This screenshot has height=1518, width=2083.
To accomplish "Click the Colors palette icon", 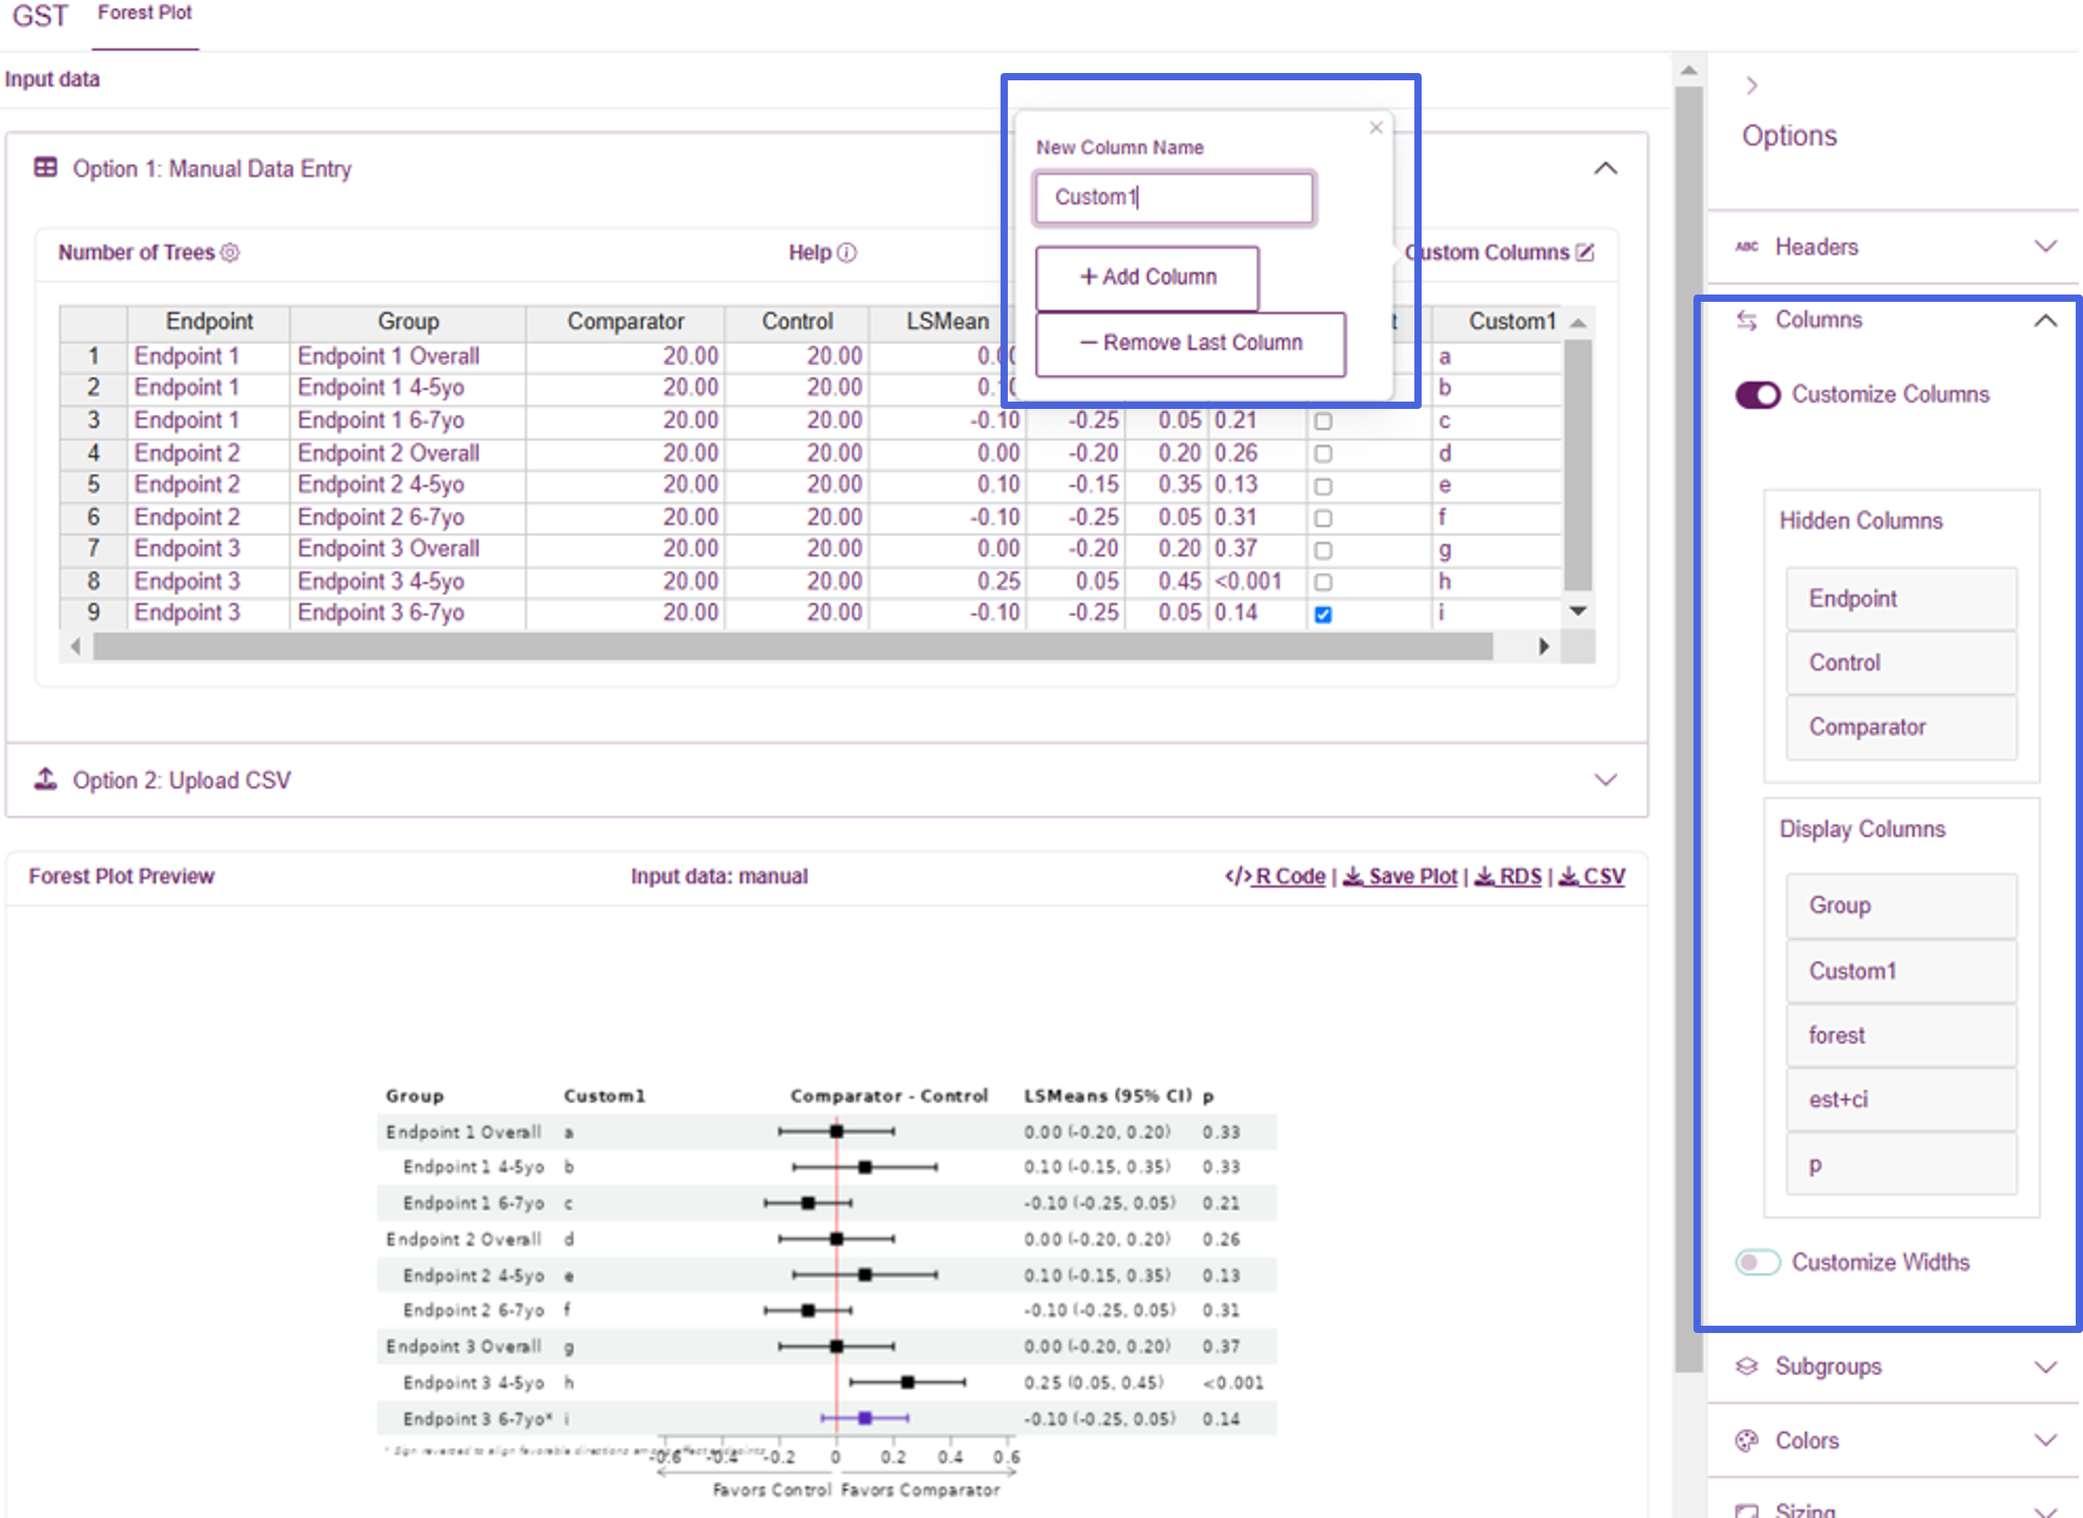I will [x=1747, y=1440].
